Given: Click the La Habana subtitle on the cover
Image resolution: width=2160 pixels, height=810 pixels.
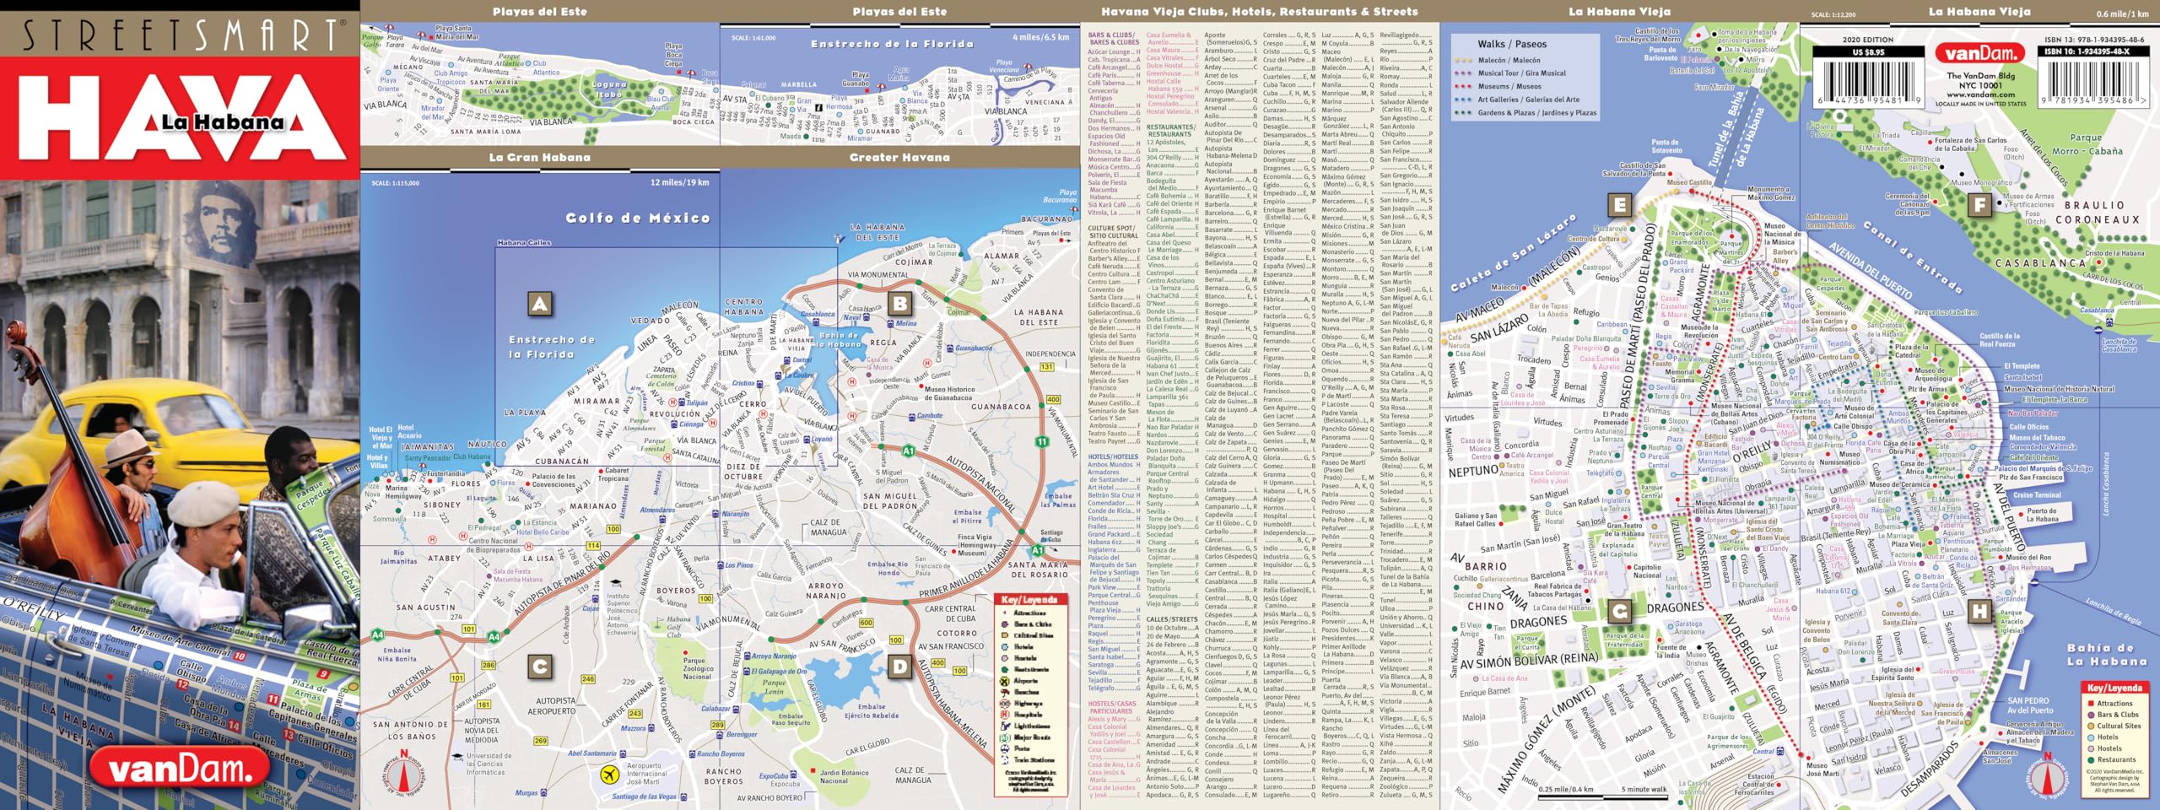Looking at the screenshot, I should point(223,123).
